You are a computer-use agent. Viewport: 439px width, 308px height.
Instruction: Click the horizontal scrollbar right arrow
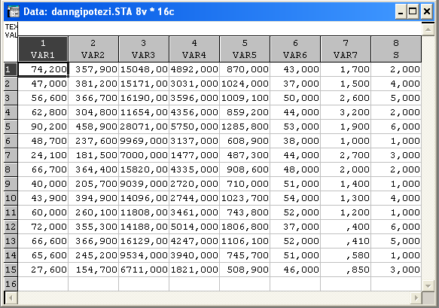(416, 297)
